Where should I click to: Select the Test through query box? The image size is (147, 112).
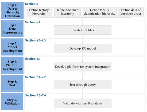pyautogui.click(x=83, y=85)
